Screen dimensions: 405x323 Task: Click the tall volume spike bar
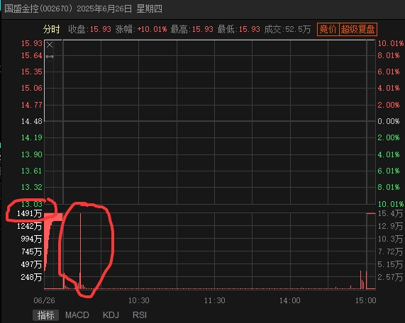coord(80,251)
